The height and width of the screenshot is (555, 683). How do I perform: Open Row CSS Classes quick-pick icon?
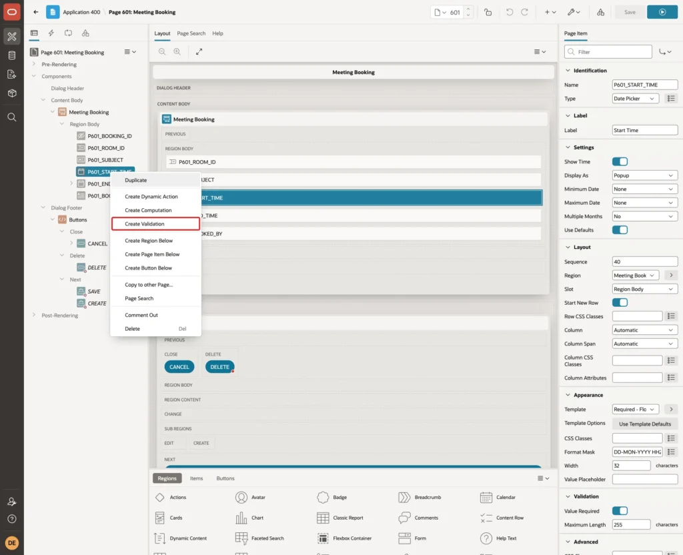pos(671,316)
